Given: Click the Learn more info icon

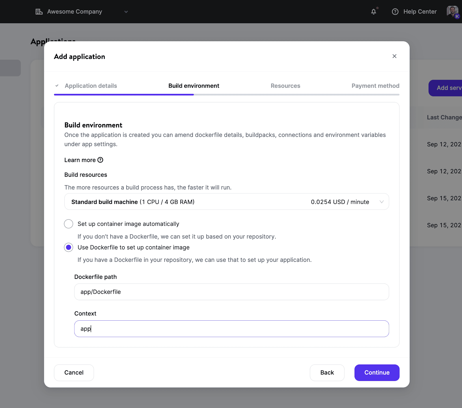Looking at the screenshot, I should 100,160.
